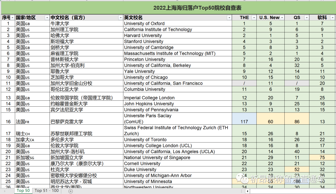Image resolution: width=336 pixels, height=194 pixels.
Task: Click the University of Michigan-Ann Arbor cell
Action: pos(178,176)
